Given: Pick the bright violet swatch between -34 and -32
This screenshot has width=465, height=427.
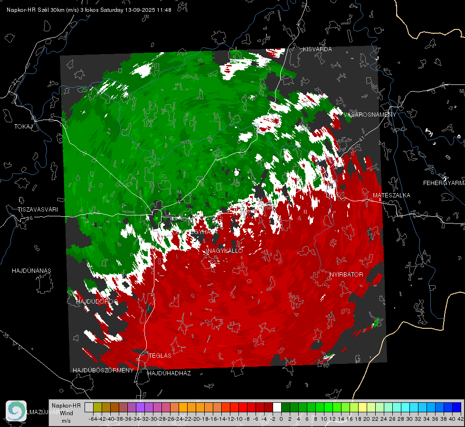Looking at the screenshot, I should point(140,408).
